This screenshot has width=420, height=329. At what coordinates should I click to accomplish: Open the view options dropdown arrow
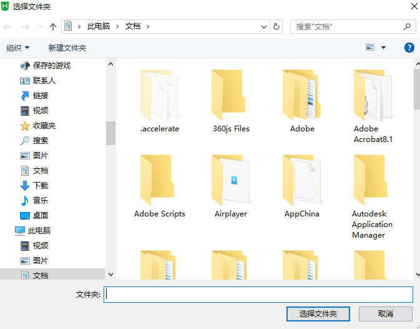pos(383,48)
